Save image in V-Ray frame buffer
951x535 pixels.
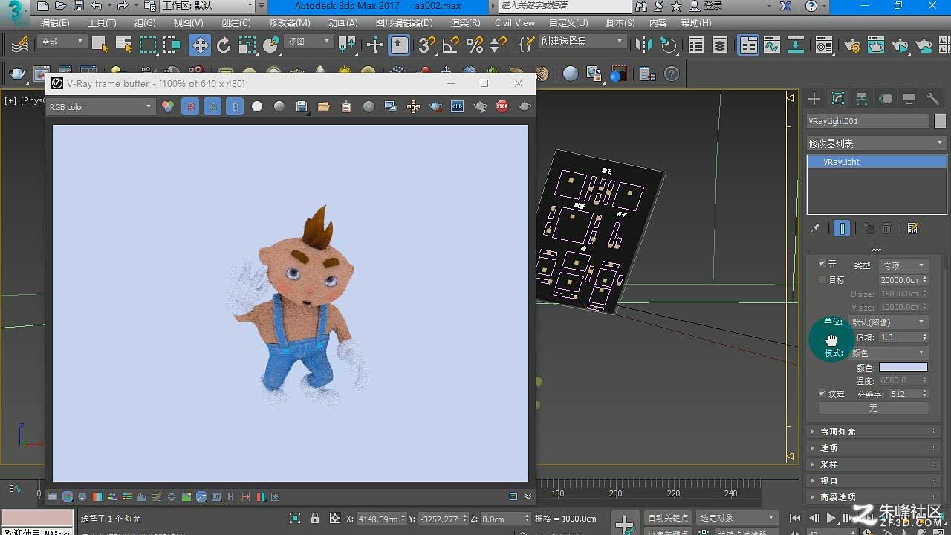[301, 107]
